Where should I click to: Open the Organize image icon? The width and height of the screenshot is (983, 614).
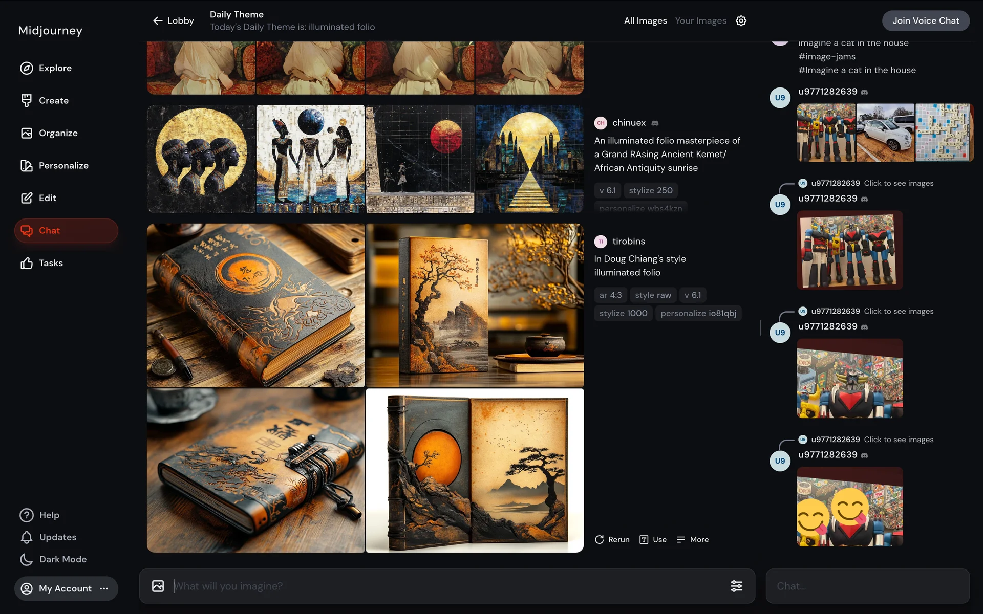[x=27, y=133]
